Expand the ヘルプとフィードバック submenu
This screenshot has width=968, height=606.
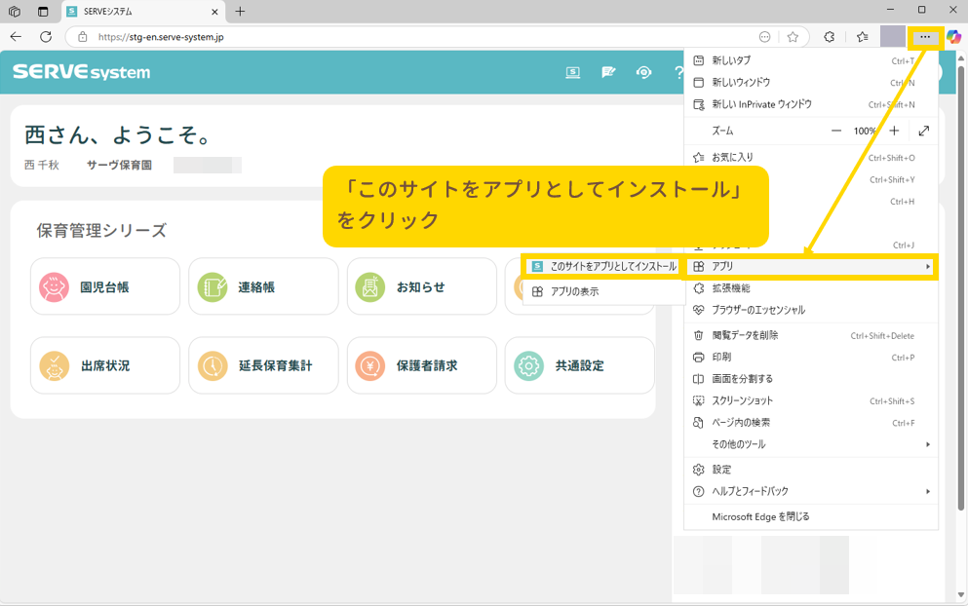(x=811, y=491)
